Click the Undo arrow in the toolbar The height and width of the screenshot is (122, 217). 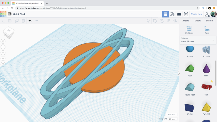coord(30,21)
